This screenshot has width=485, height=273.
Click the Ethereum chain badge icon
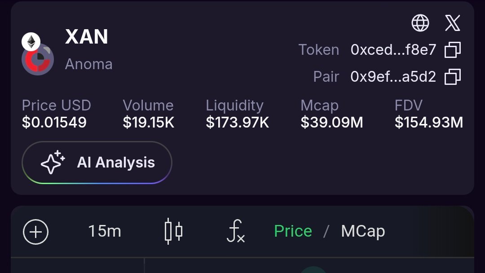[31, 42]
